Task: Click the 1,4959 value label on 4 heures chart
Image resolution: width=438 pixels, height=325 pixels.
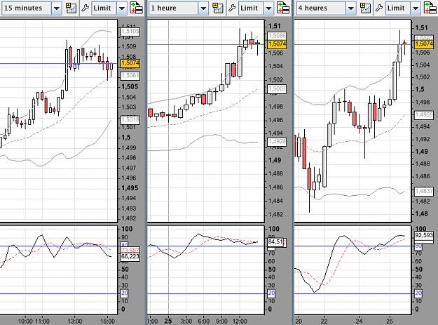Action: [x=424, y=114]
